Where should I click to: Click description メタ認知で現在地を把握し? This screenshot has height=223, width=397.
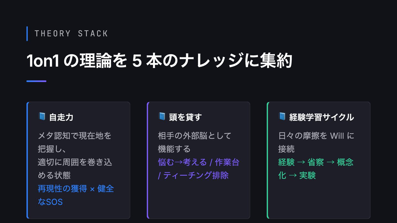[74, 142]
